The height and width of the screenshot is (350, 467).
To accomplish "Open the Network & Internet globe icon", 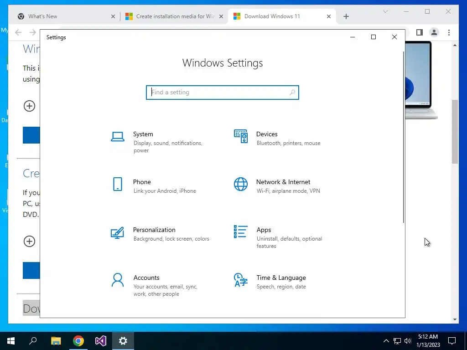I will pos(241,184).
